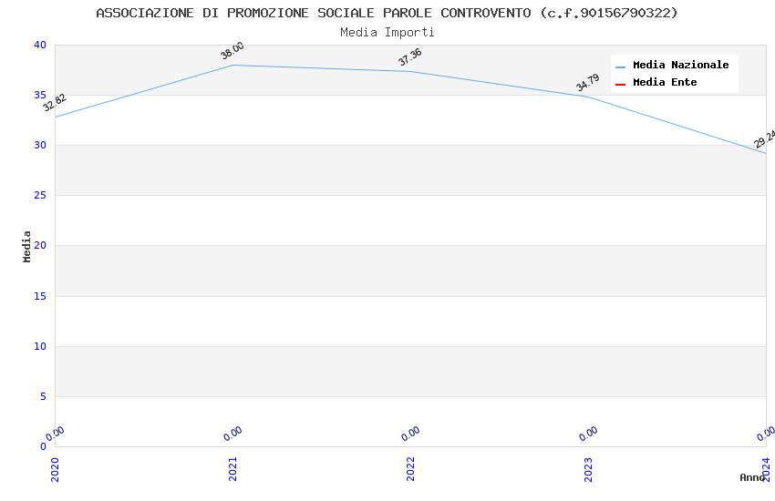Click the 34.79 data point label
The width and height of the screenshot is (775, 501).
point(588,83)
